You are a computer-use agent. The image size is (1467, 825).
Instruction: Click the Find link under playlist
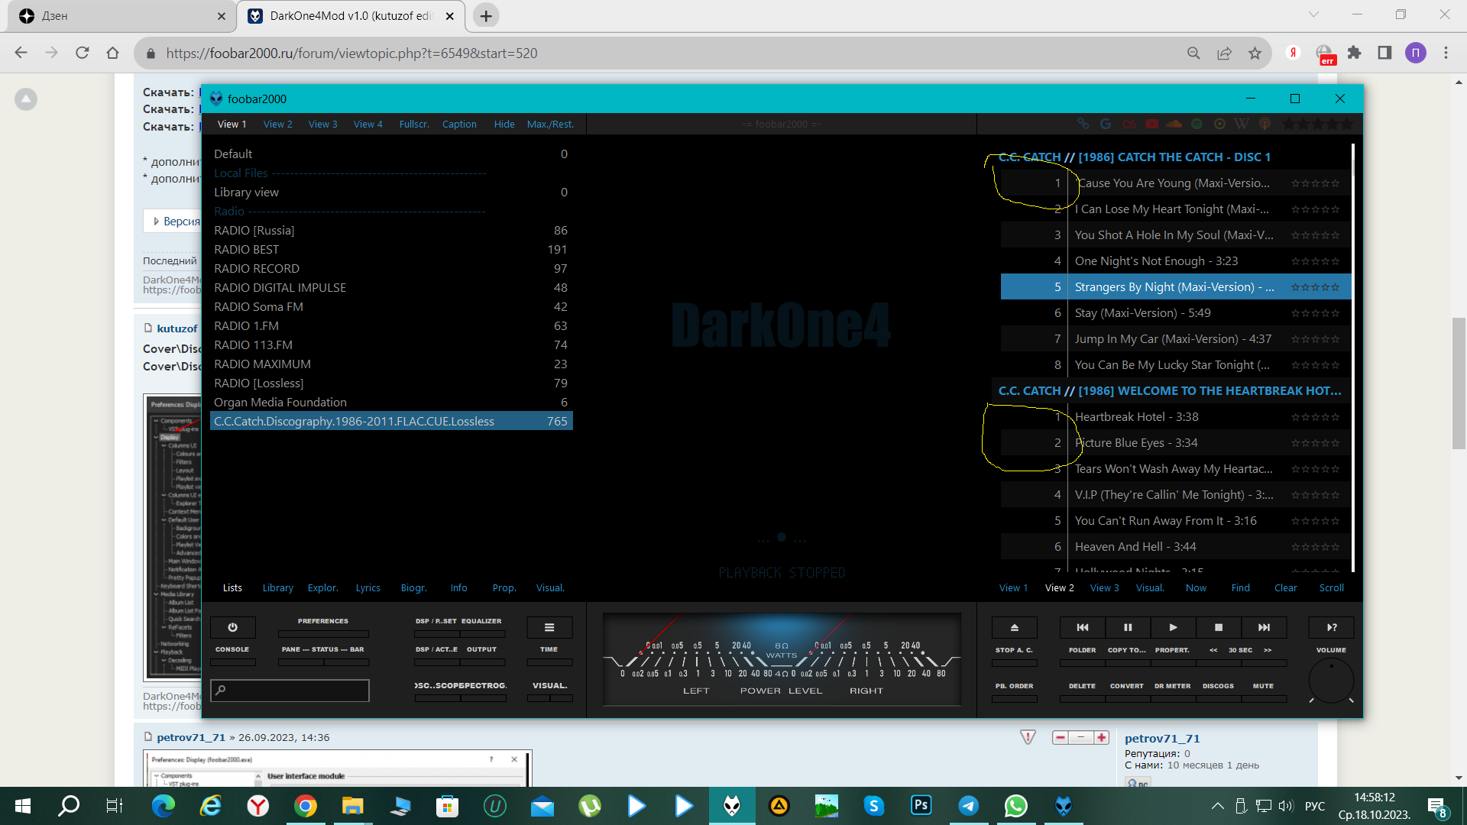click(x=1240, y=587)
